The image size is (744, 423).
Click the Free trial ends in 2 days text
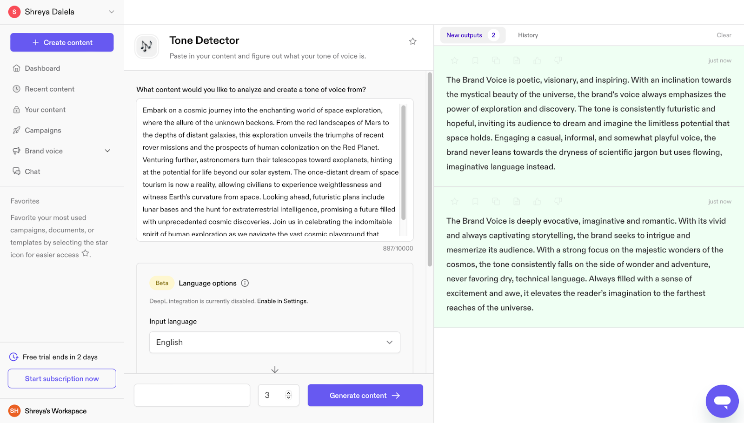tap(60, 357)
